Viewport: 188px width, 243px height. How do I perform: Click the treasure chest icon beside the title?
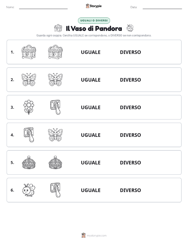(x=58, y=28)
